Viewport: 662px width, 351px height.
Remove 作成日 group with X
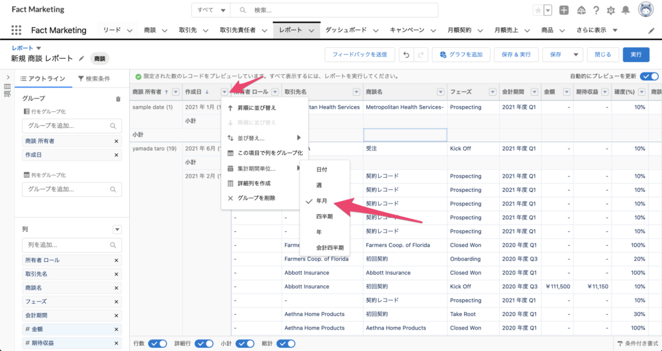click(x=116, y=155)
